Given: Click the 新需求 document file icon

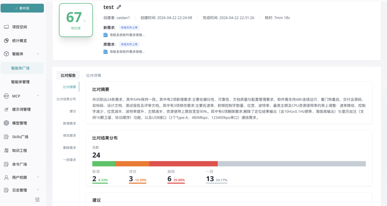Looking at the screenshot, I should click(x=106, y=35).
